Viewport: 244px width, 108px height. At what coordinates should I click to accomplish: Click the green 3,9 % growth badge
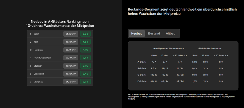85,58
